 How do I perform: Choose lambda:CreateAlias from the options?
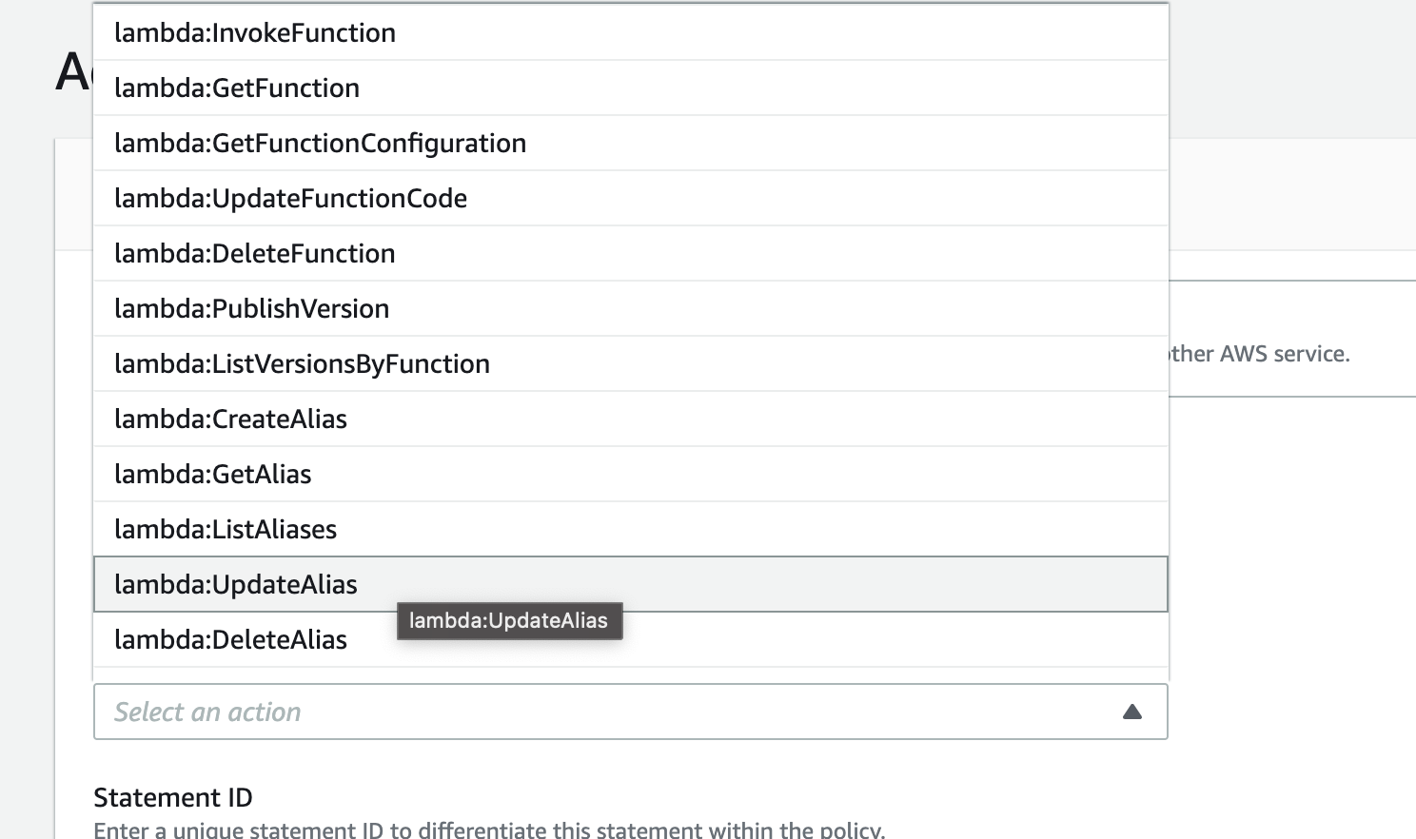tap(230, 419)
